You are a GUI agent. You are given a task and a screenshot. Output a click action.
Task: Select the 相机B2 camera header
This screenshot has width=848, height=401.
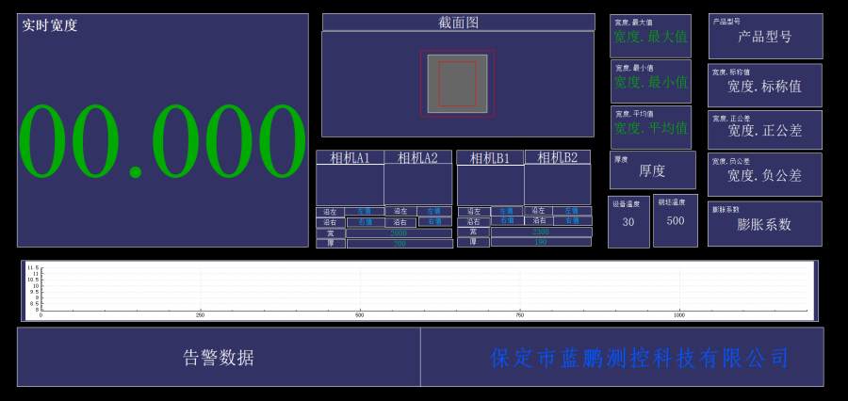(557, 157)
